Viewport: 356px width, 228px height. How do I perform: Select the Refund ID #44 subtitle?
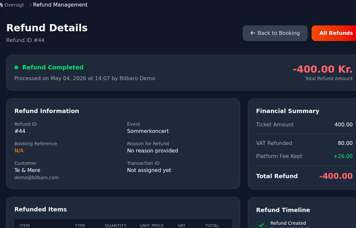(25, 40)
